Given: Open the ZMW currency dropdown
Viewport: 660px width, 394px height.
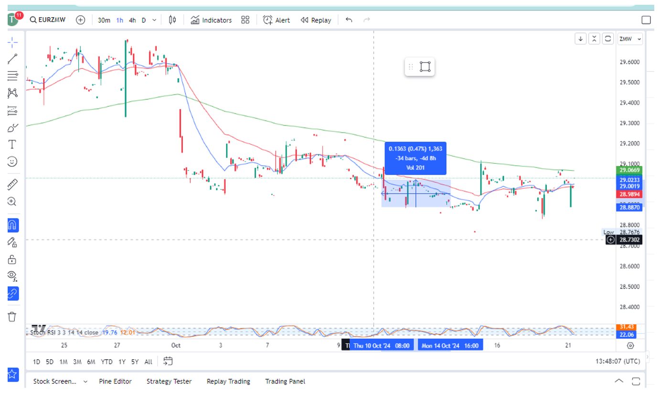Looking at the screenshot, I should tap(630, 39).
